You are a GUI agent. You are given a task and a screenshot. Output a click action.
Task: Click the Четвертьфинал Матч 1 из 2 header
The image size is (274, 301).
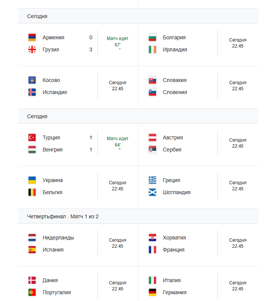click(63, 216)
